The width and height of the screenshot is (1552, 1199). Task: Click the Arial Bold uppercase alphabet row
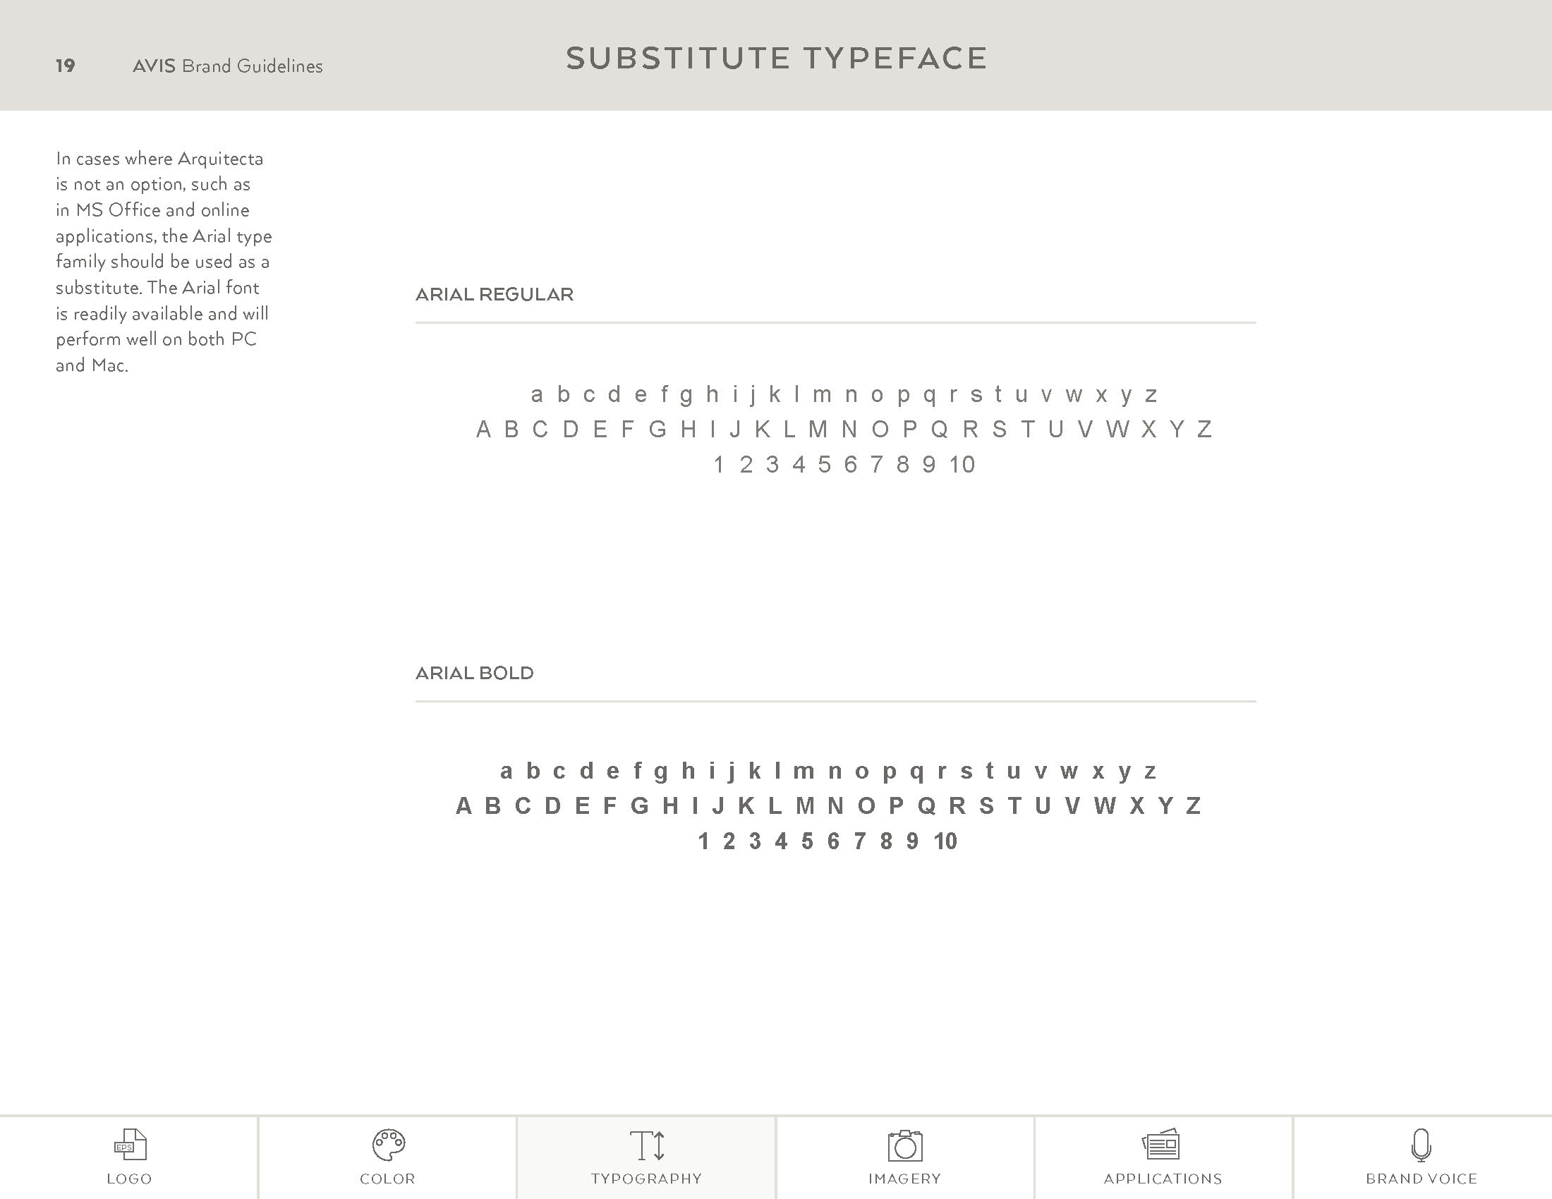829,805
